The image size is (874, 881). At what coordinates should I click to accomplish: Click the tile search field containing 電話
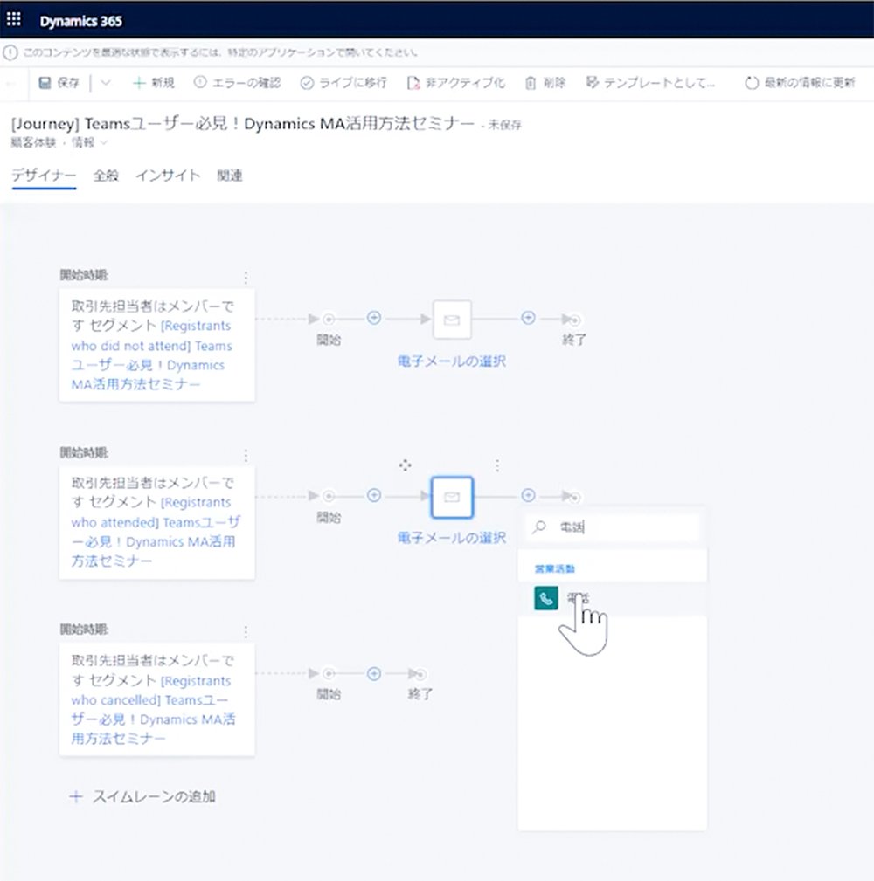(613, 527)
